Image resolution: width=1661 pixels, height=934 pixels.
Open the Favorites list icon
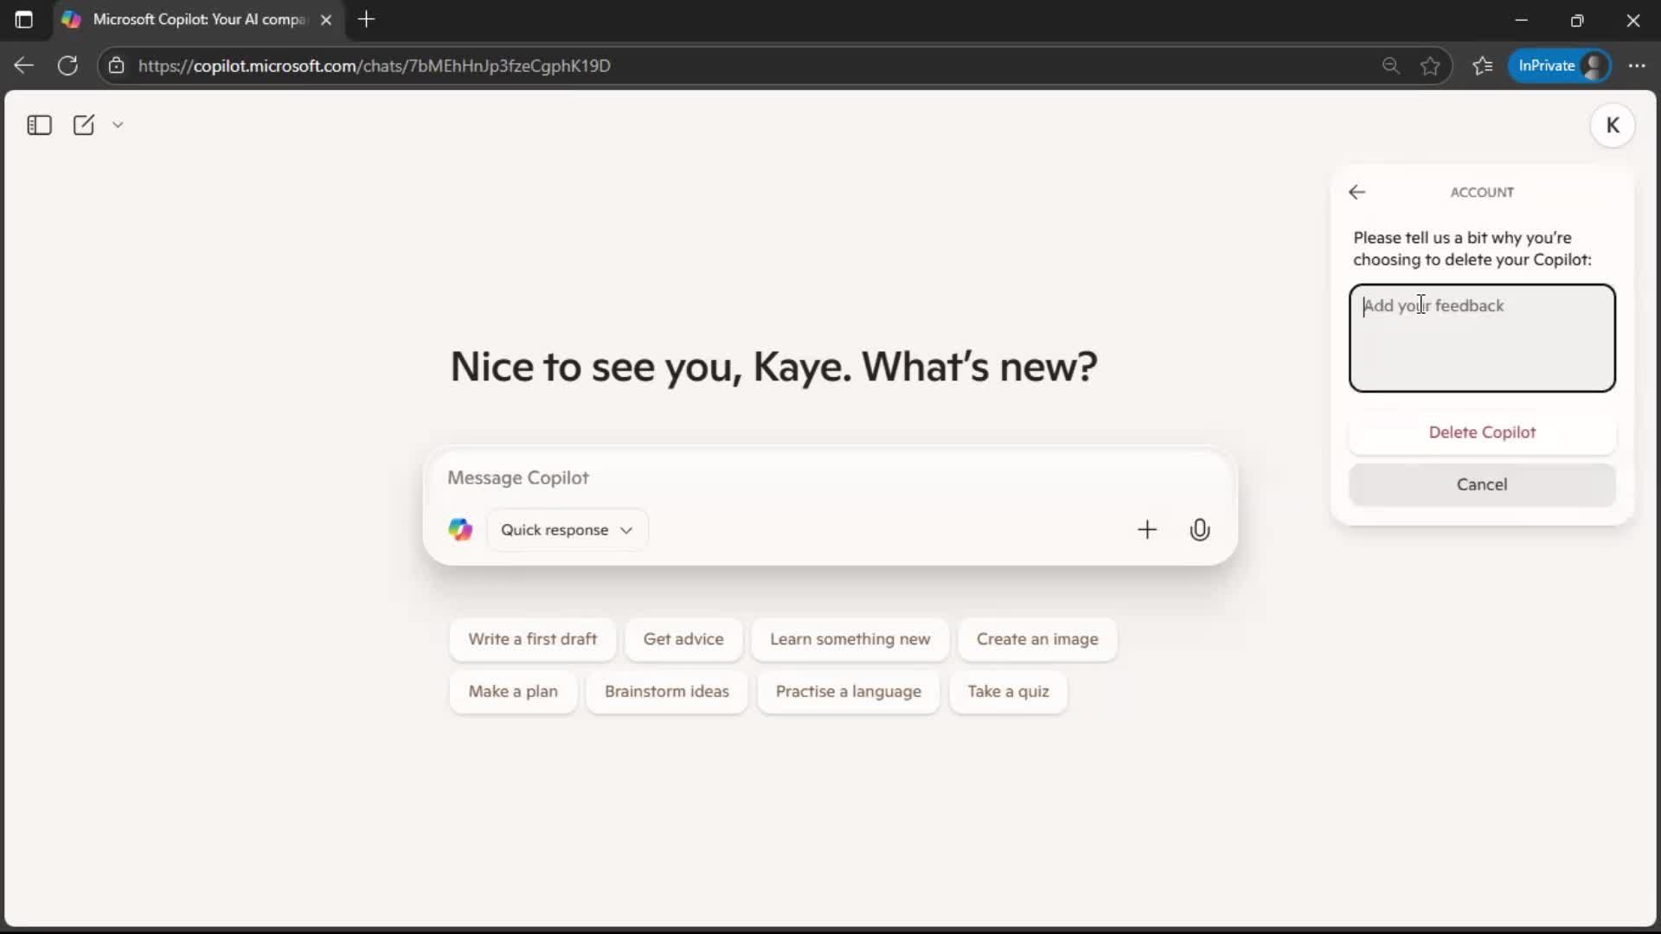(x=1483, y=66)
